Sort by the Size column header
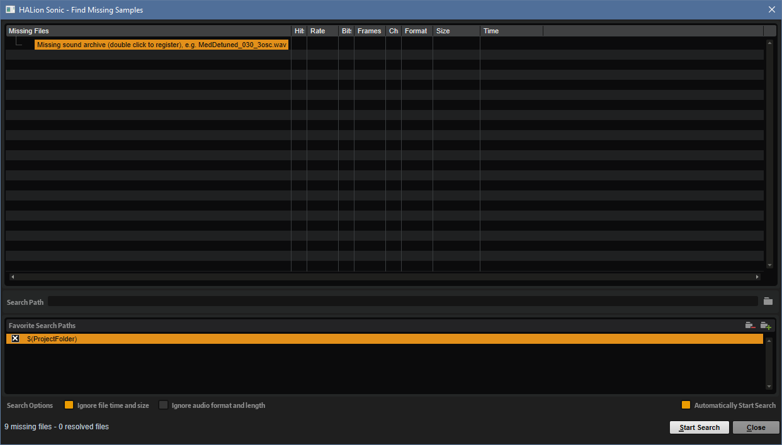The image size is (782, 445). click(x=456, y=31)
